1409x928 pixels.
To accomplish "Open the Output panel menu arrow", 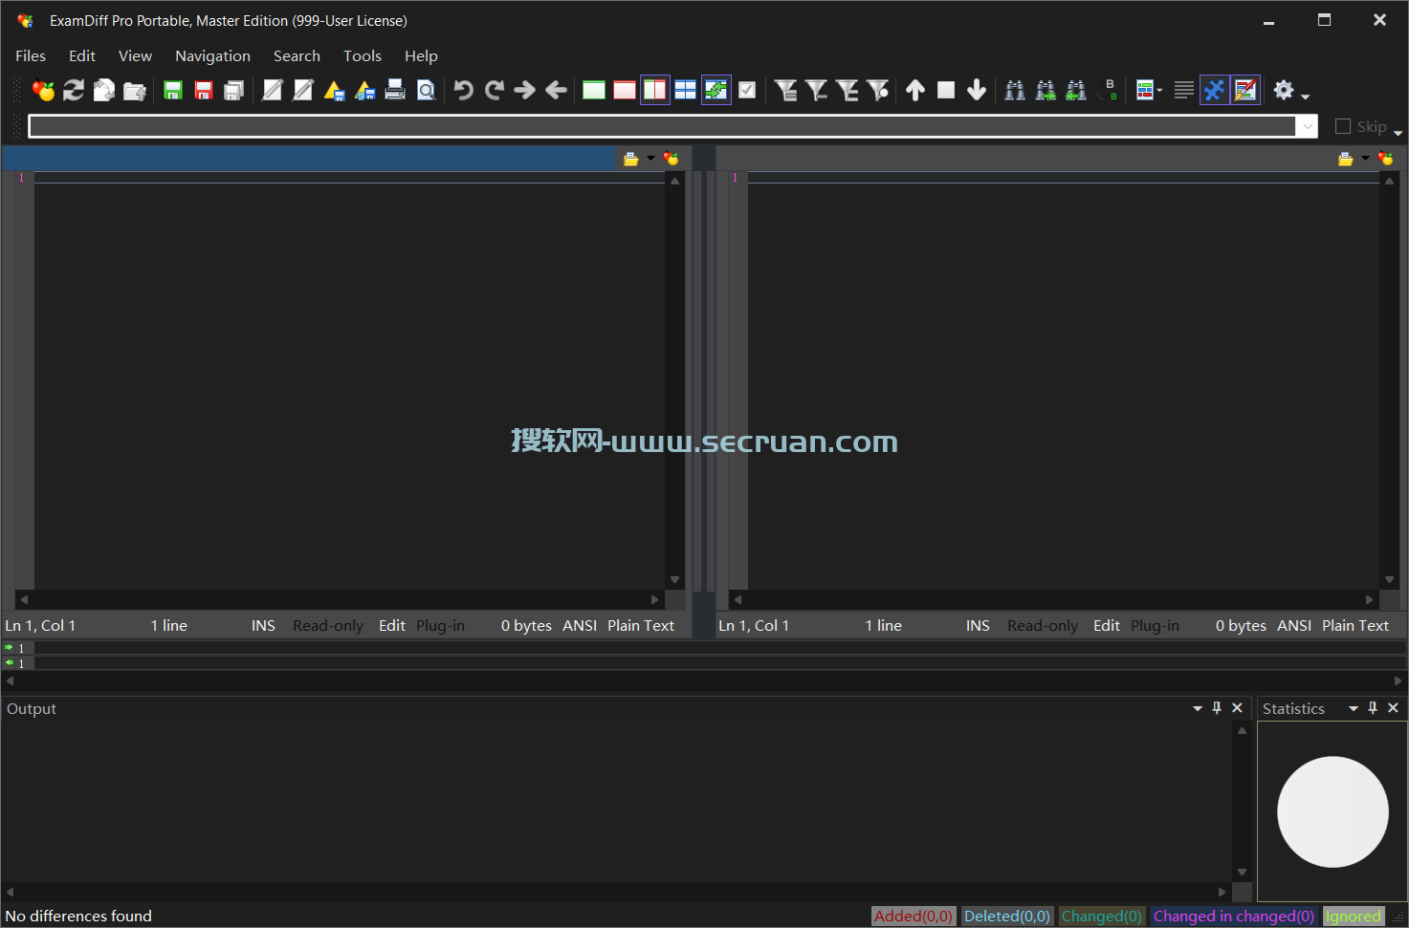I will [x=1197, y=708].
